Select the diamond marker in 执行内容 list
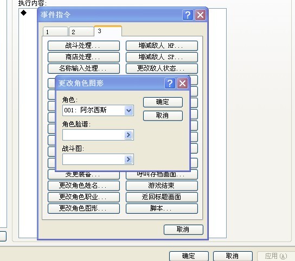 [x=24, y=13]
